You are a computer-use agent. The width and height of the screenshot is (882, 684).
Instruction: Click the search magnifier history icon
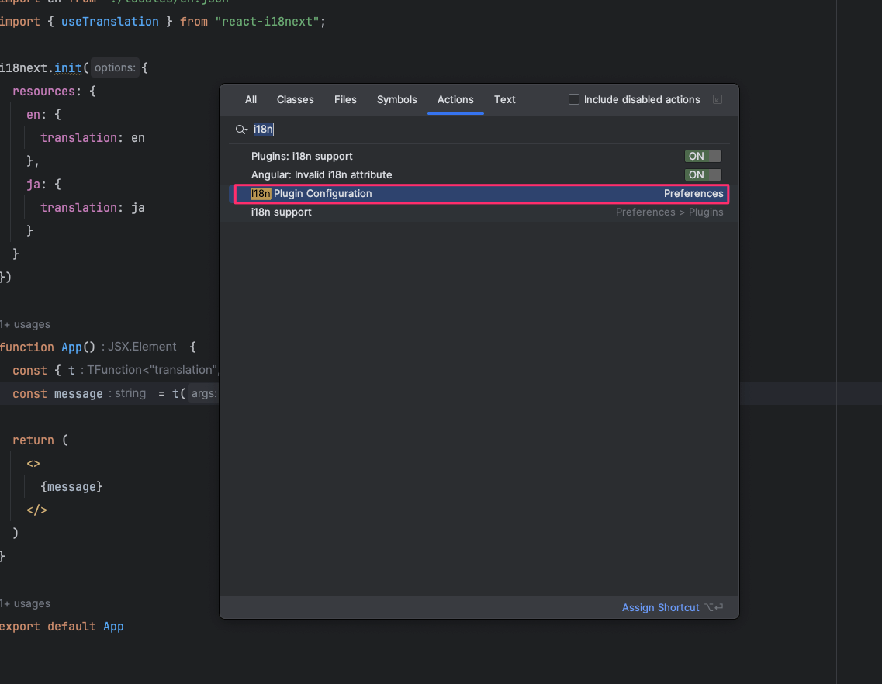coord(241,130)
